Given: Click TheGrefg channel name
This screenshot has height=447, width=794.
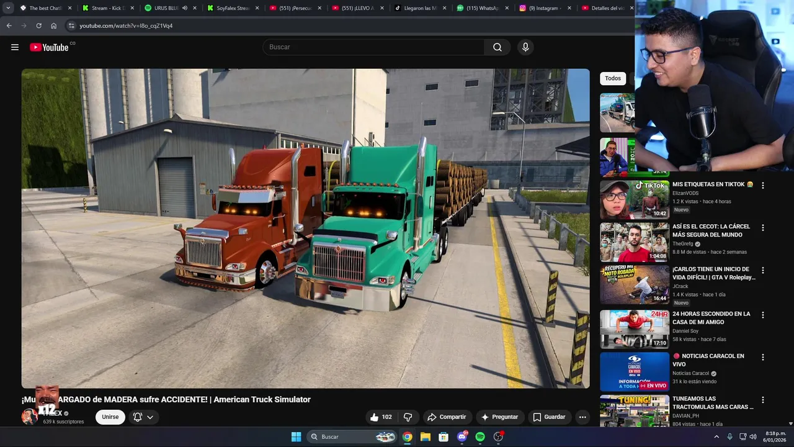Looking at the screenshot, I should click(x=682, y=244).
